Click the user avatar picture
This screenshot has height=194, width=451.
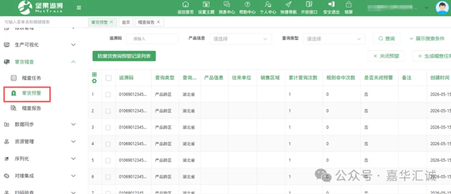tap(442, 8)
